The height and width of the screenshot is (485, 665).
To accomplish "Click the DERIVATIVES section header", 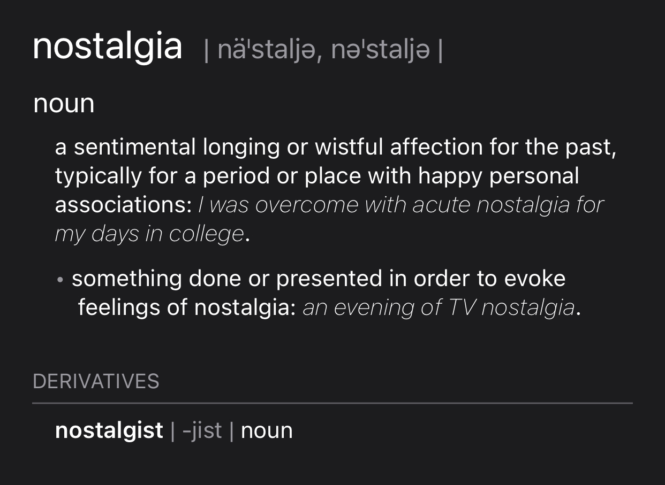I will pyautogui.click(x=96, y=382).
